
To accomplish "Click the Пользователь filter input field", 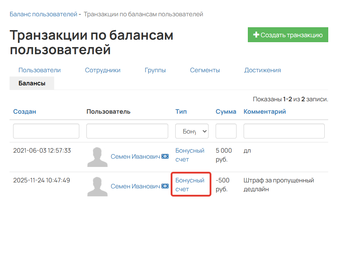I will pos(127,131).
